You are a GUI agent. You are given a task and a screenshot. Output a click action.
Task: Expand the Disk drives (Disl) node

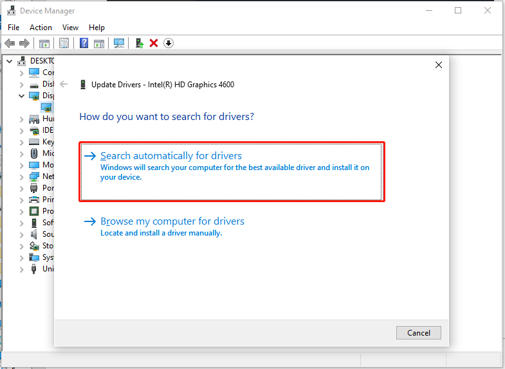[x=21, y=85]
